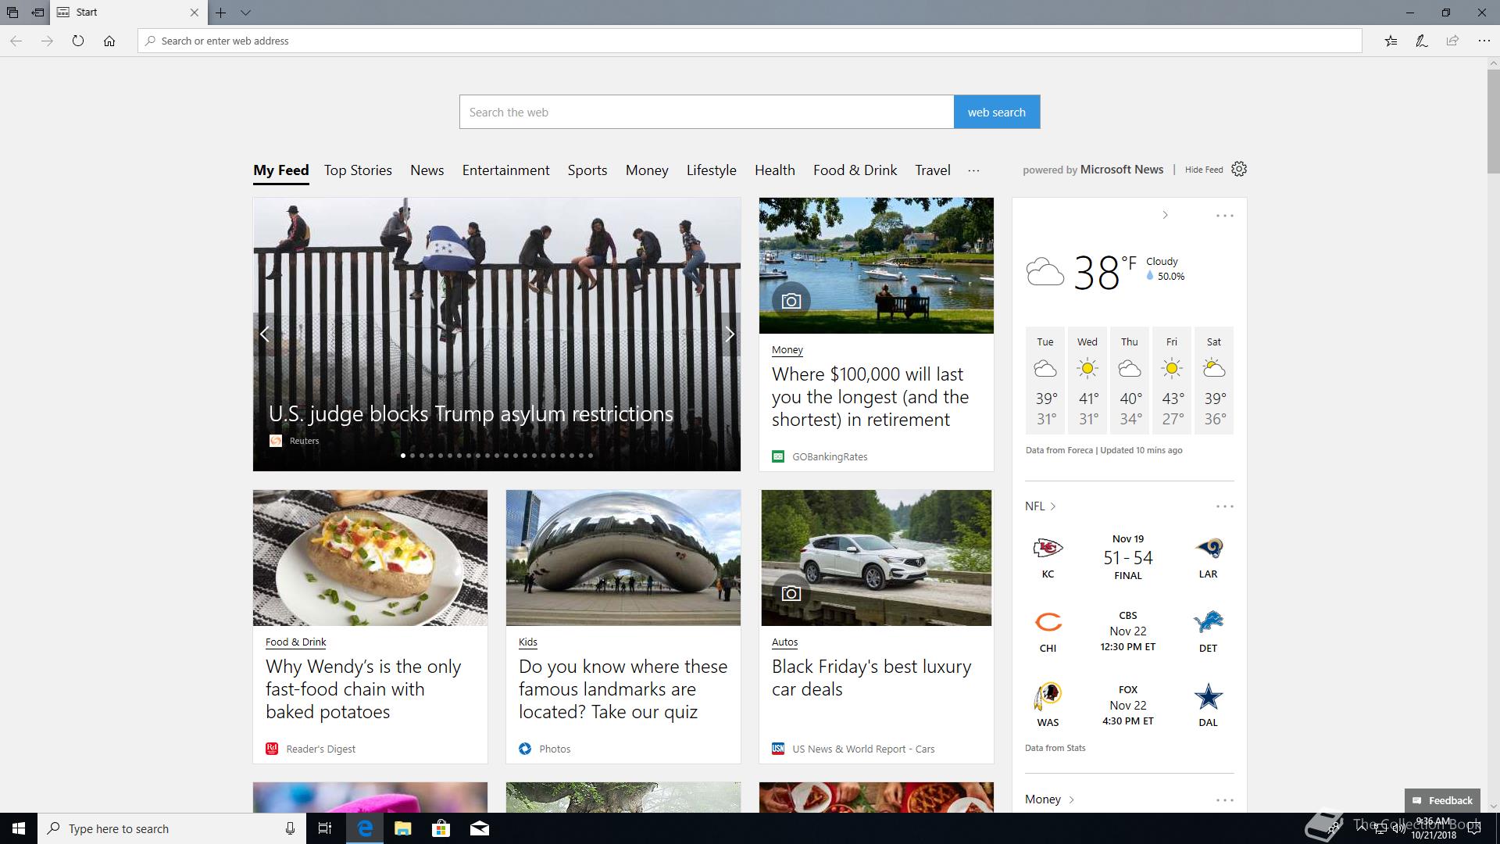Click the browser Back arrow
This screenshot has width=1500, height=844.
16,41
